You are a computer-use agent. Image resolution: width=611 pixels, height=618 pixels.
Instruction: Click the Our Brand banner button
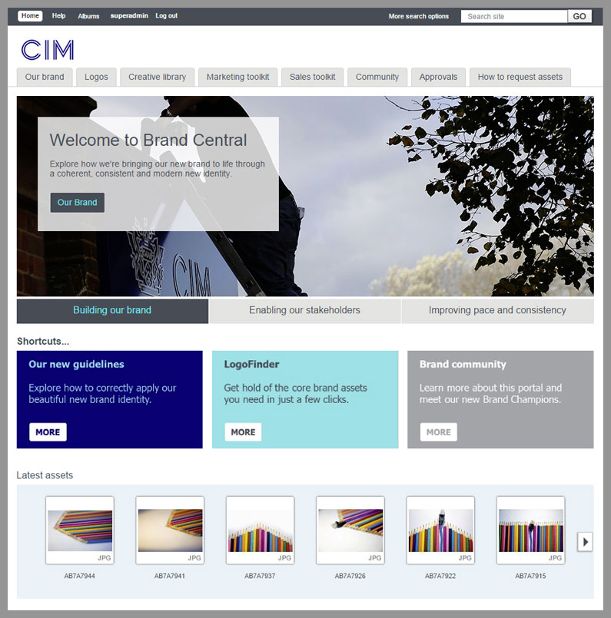pyautogui.click(x=77, y=203)
